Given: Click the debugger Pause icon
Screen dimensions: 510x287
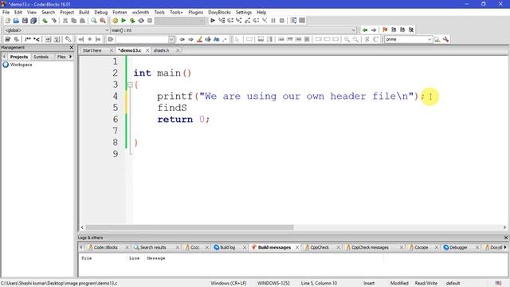Looking at the screenshot, I should click(x=273, y=21).
